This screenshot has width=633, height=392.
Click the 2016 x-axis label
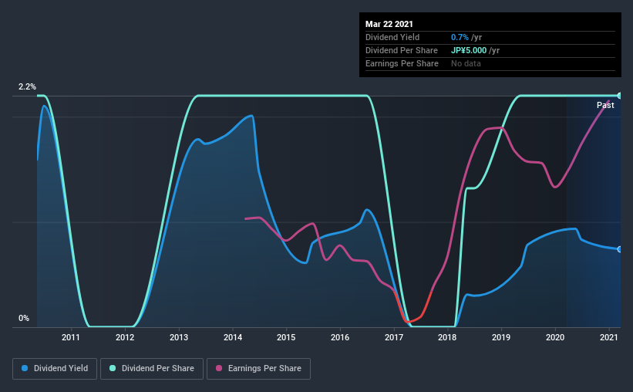(x=340, y=337)
